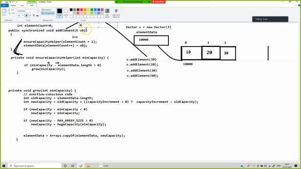Image resolution: width=301 pixels, height=169 pixels.
Task: Pick the black palette color
Action: (71, 9)
